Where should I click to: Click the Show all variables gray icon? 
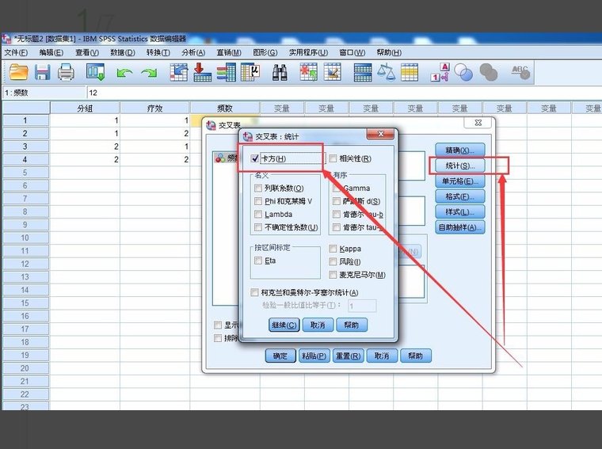(489, 72)
